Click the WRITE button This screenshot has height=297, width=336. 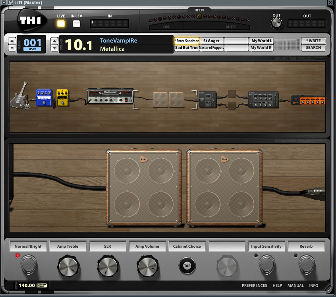[313, 41]
